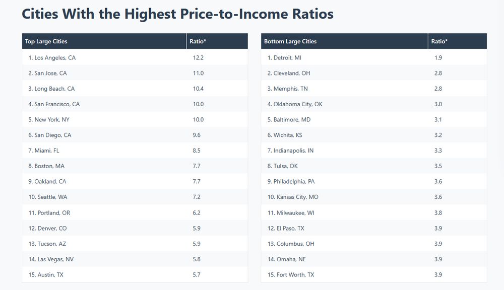The width and height of the screenshot is (504, 290).
Task: Select '3. Long Beach, CA' entry
Action: pyautogui.click(x=135, y=89)
